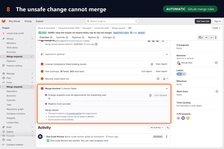Click the Merge blocked red status icon
Image resolution: width=224 pixels, height=149 pixels.
tap(42, 89)
